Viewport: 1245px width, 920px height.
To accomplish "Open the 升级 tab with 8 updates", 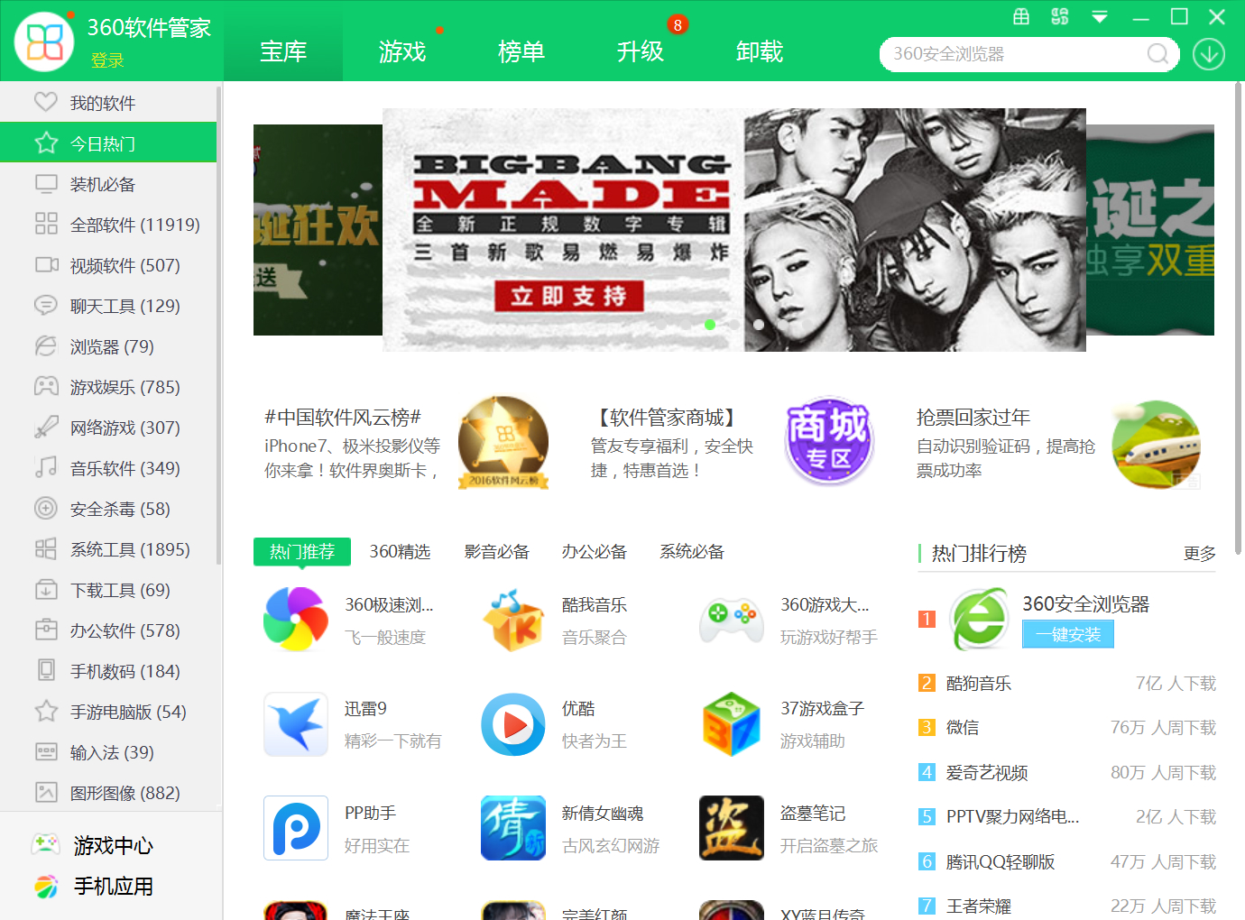I will tap(641, 51).
